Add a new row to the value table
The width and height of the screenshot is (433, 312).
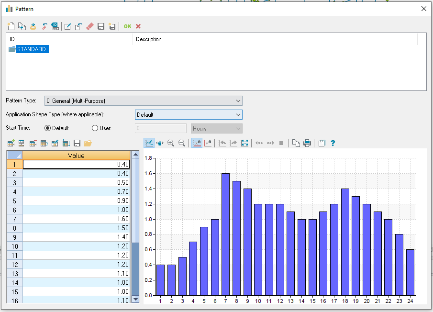point(11,143)
